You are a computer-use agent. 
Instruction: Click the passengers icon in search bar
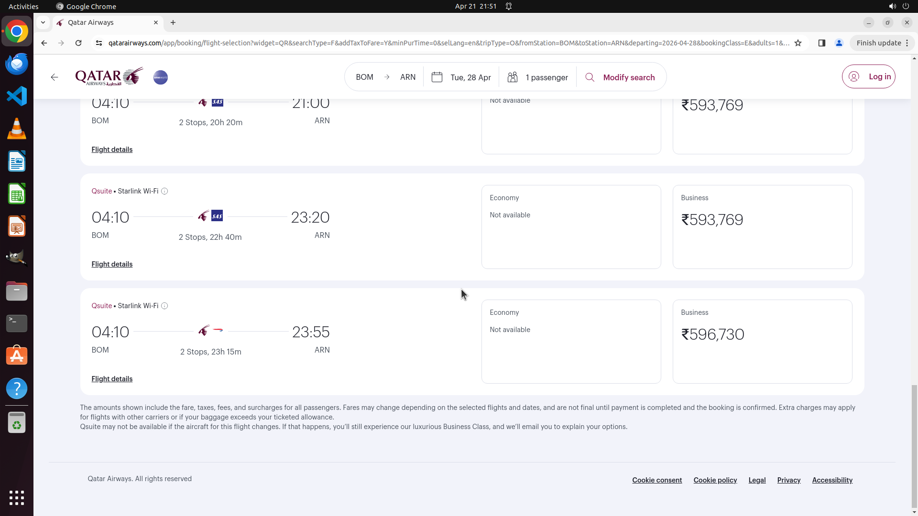(x=513, y=77)
